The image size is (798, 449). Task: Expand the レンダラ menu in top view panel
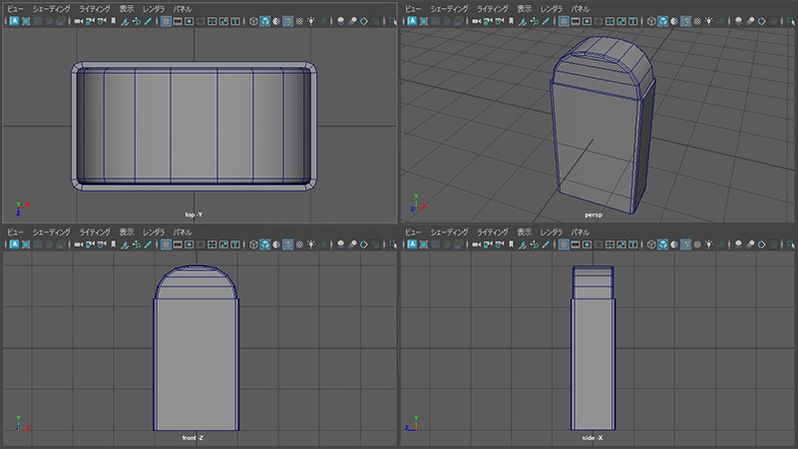154,8
